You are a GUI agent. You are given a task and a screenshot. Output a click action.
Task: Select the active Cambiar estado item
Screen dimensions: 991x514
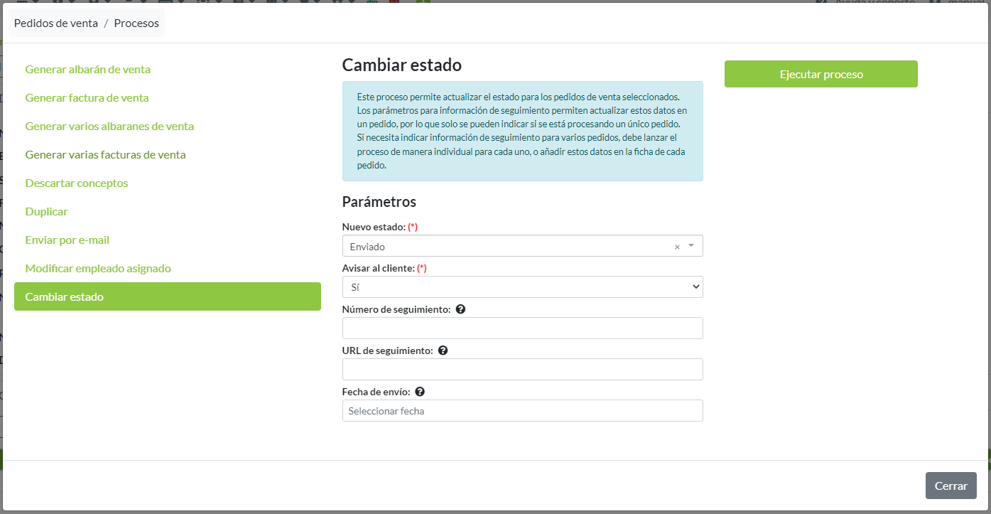tap(167, 296)
